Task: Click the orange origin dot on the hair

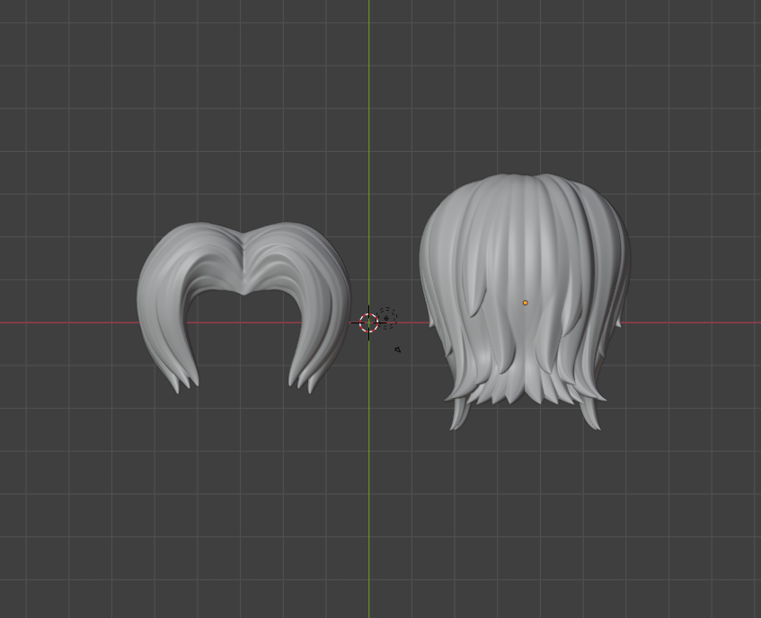Action: (526, 303)
